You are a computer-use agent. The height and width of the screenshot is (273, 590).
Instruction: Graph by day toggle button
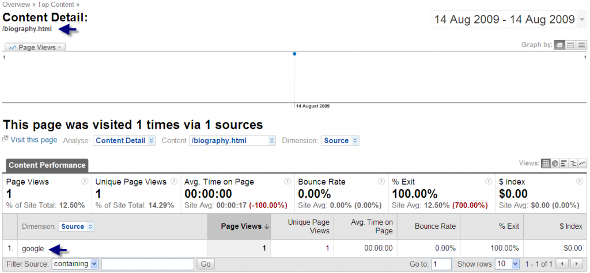tap(559, 45)
